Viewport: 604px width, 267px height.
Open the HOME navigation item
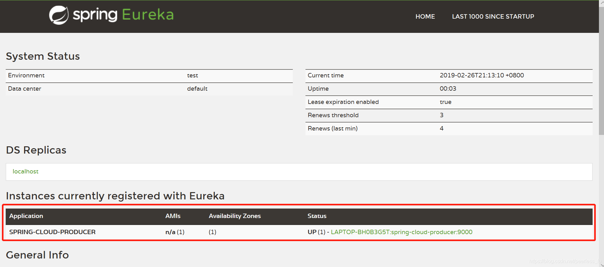click(425, 16)
